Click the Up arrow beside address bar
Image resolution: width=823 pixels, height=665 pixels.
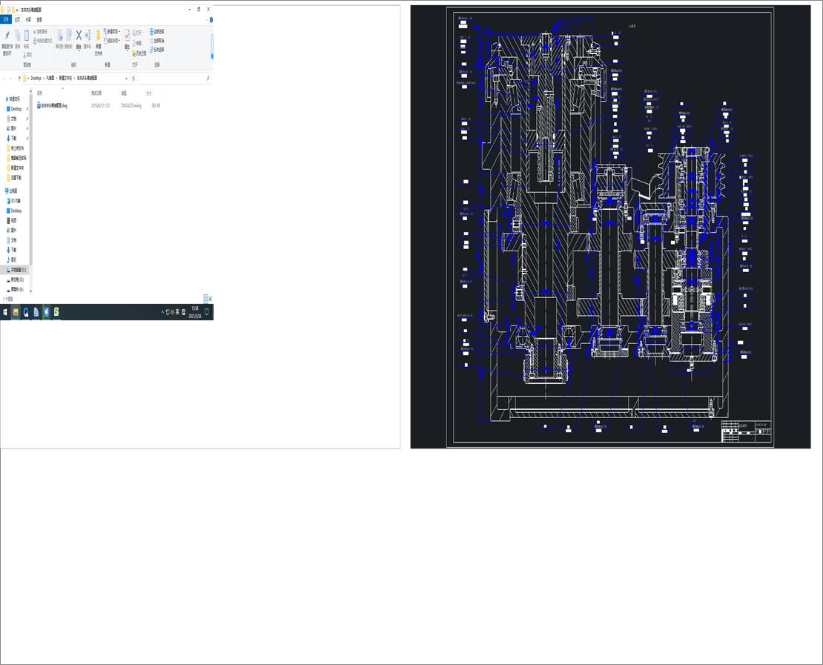(20, 78)
